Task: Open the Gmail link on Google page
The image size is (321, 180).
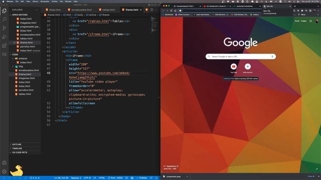Action: pos(297,21)
